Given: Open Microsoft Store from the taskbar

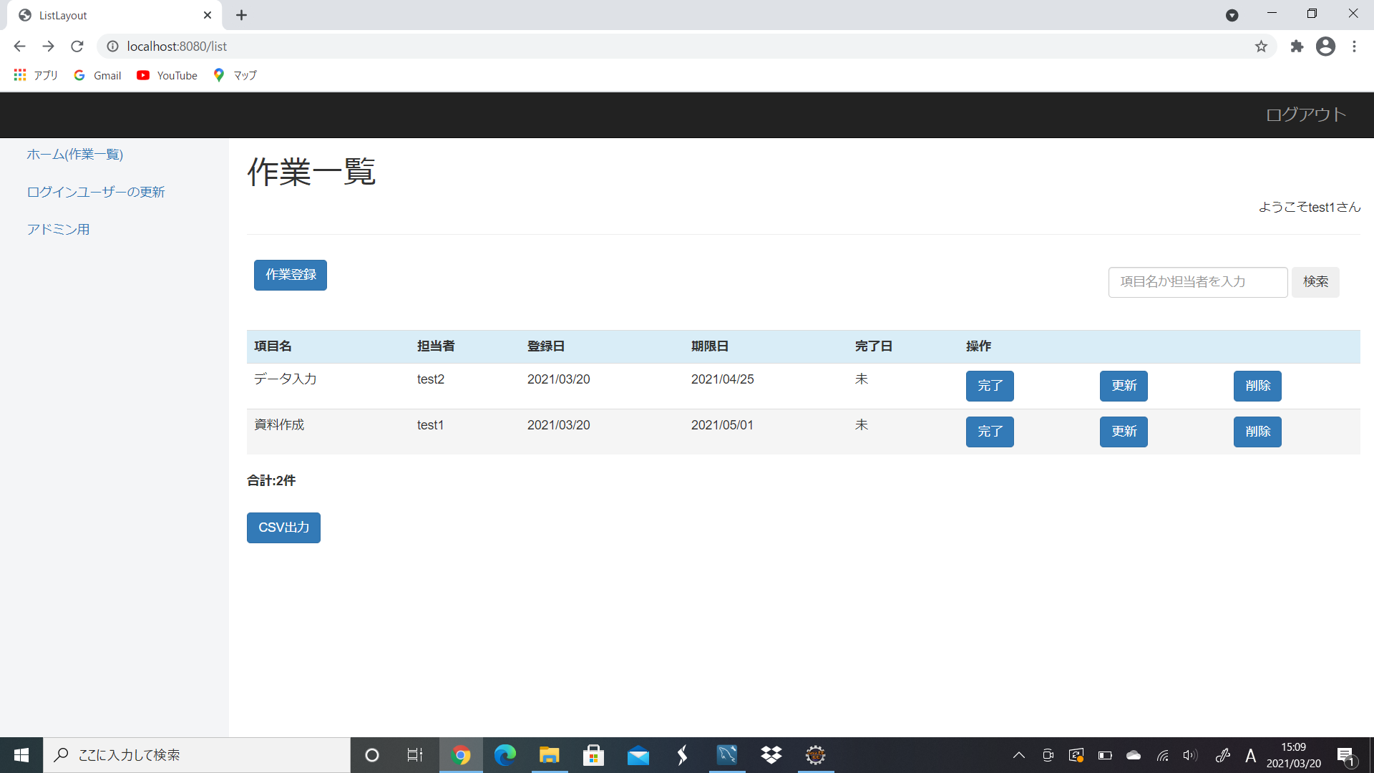Looking at the screenshot, I should (593, 755).
